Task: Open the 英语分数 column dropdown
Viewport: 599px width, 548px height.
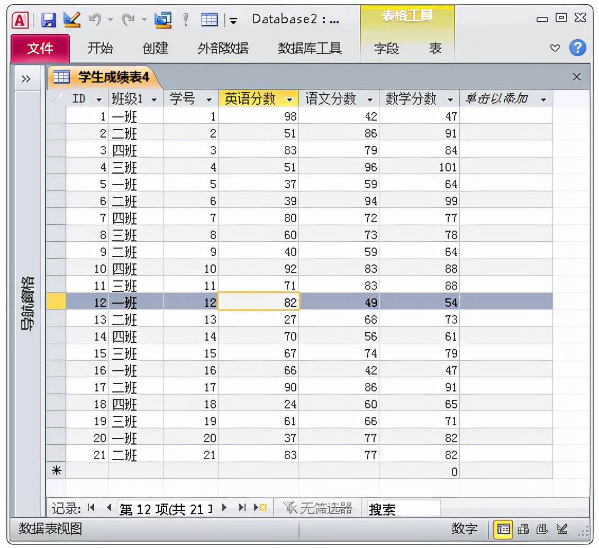Action: [289, 98]
